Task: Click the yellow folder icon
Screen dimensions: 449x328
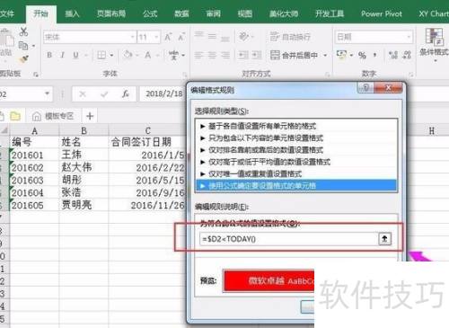Action: (15, 116)
